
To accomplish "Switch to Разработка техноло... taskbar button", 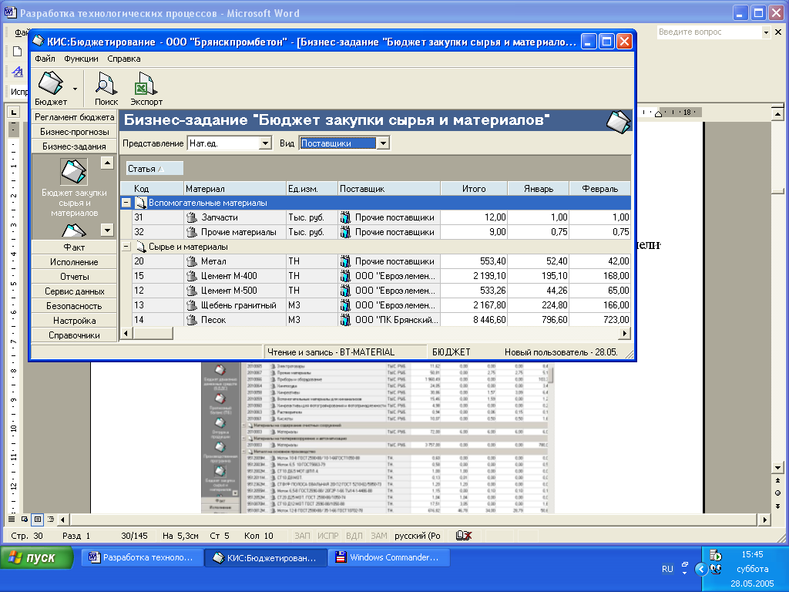I will point(142,558).
